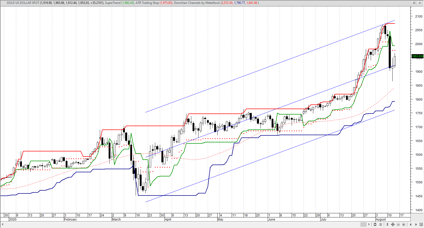
Task: Click the 1850 price axis label
Action: [419, 86]
